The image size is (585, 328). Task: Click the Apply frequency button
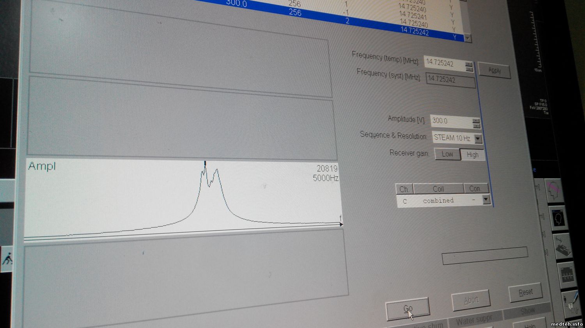click(x=494, y=70)
